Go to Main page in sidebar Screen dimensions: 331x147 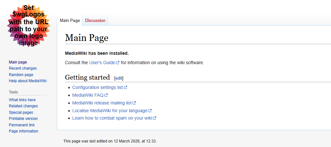tap(18, 62)
